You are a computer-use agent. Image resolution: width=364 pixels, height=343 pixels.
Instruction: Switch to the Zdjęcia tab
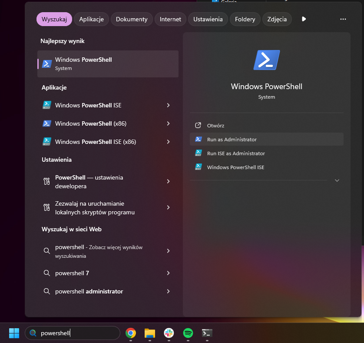(x=277, y=19)
